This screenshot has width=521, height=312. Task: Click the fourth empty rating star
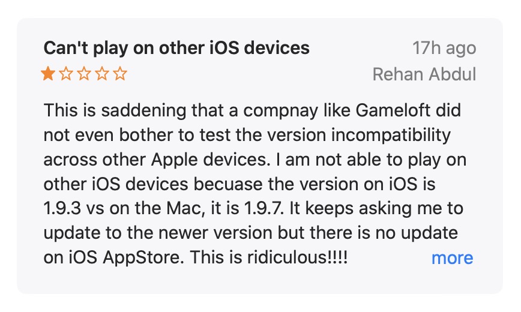pos(102,74)
